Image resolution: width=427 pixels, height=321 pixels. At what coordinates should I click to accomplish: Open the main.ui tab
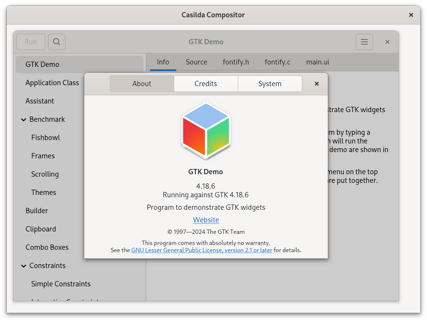318,62
